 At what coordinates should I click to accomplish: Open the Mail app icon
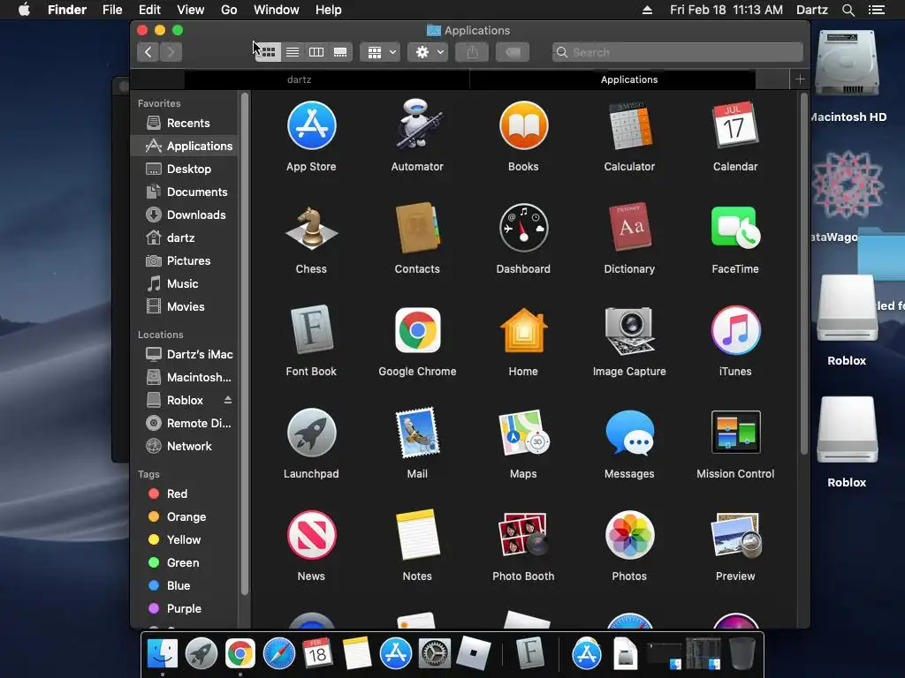[x=417, y=433]
